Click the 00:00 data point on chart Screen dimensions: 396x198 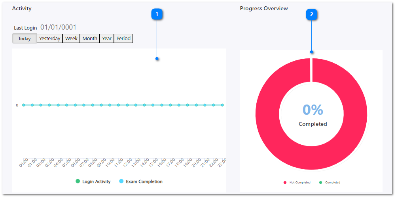pyautogui.click(x=24, y=105)
